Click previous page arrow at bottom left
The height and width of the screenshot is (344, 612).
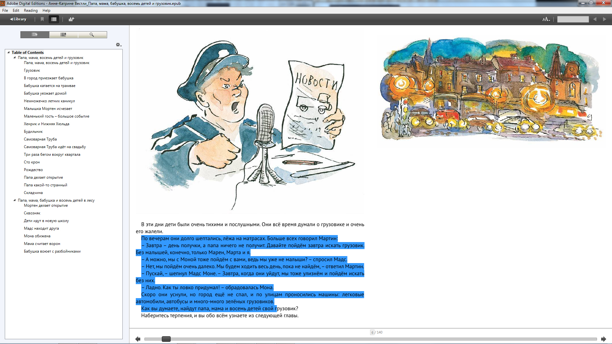(x=138, y=339)
